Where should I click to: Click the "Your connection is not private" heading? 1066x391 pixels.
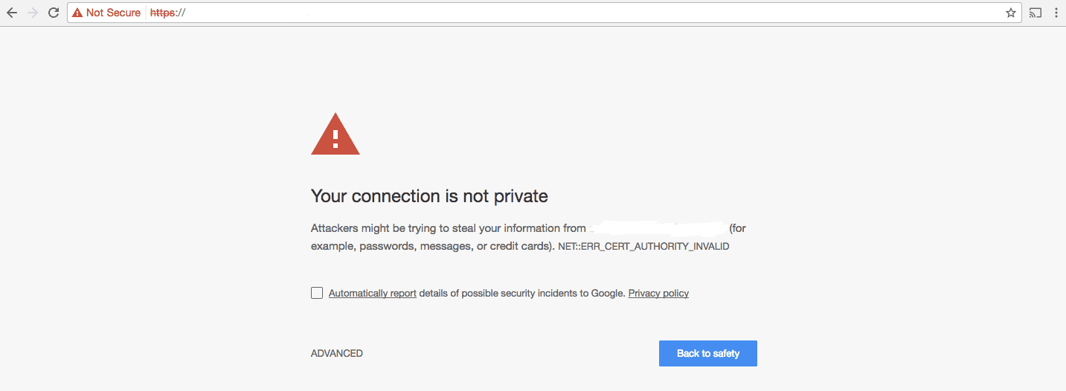click(429, 196)
